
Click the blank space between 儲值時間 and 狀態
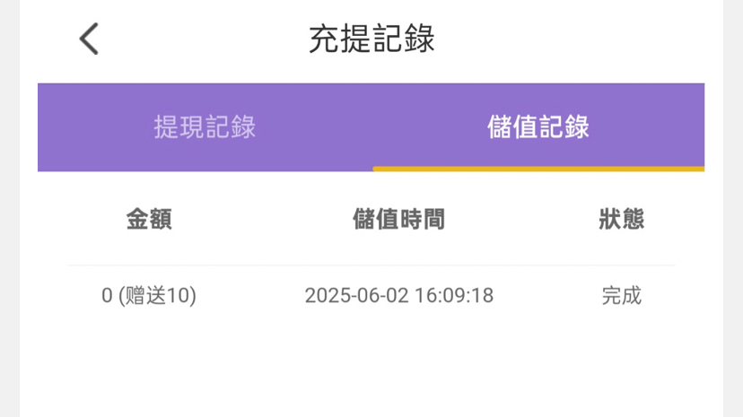522,219
